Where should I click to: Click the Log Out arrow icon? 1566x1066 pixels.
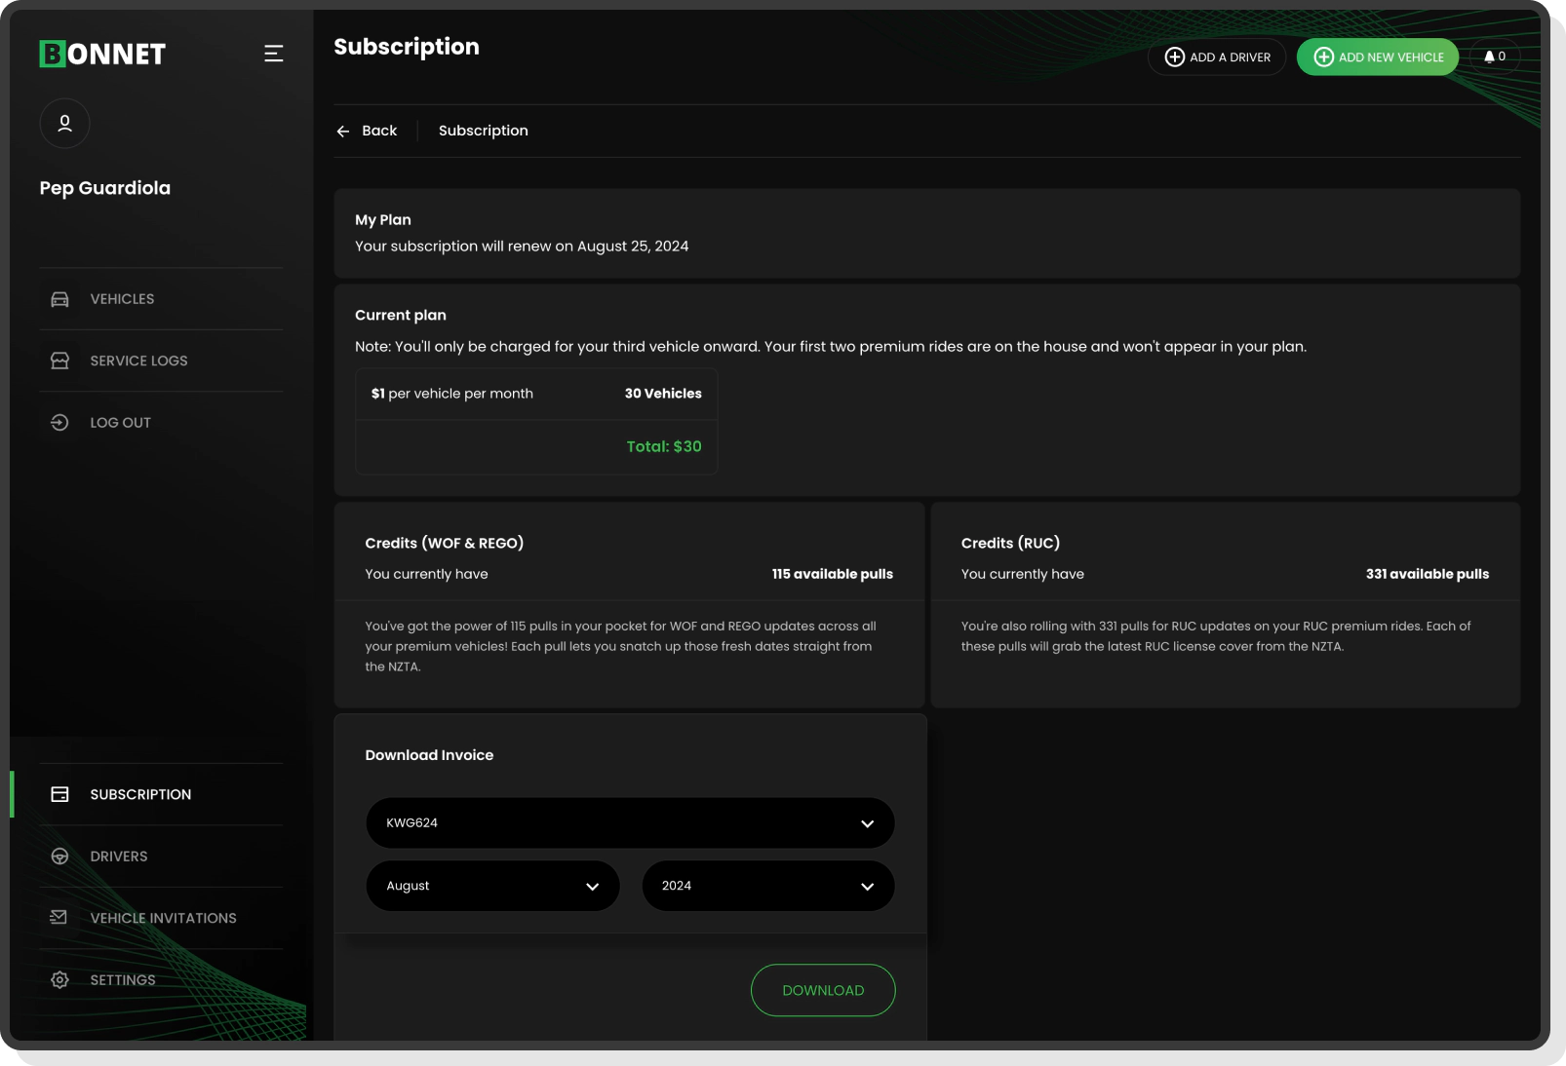click(x=59, y=422)
